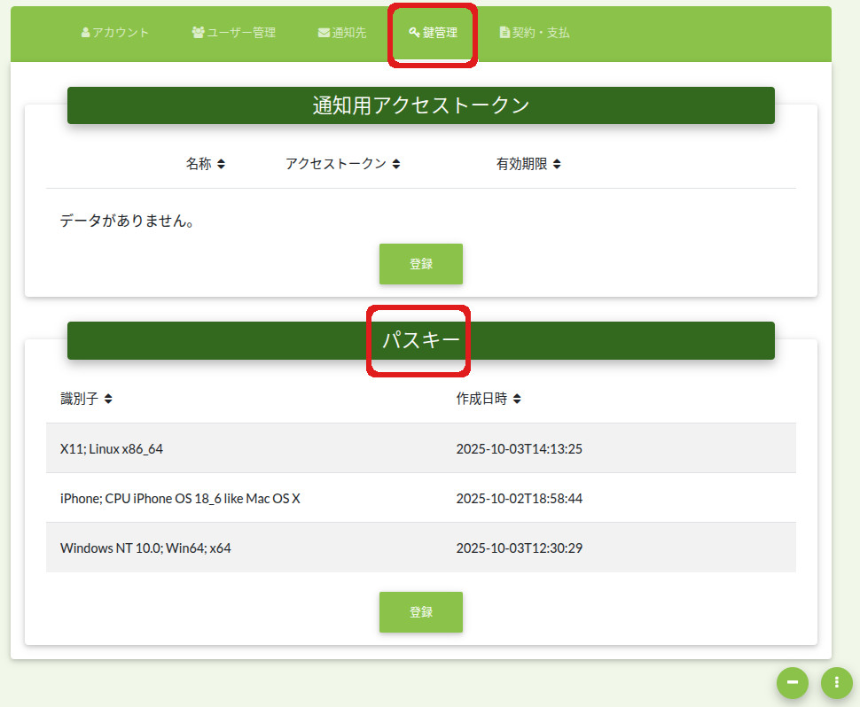Image resolution: width=860 pixels, height=707 pixels.
Task: Click the パスキー section header
Action: pyautogui.click(x=420, y=340)
